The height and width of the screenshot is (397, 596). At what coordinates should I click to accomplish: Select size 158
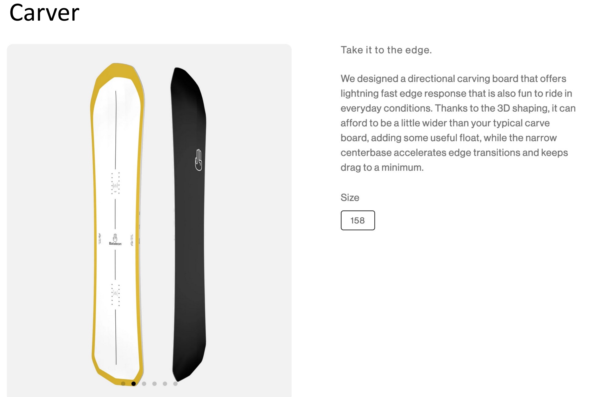357,220
